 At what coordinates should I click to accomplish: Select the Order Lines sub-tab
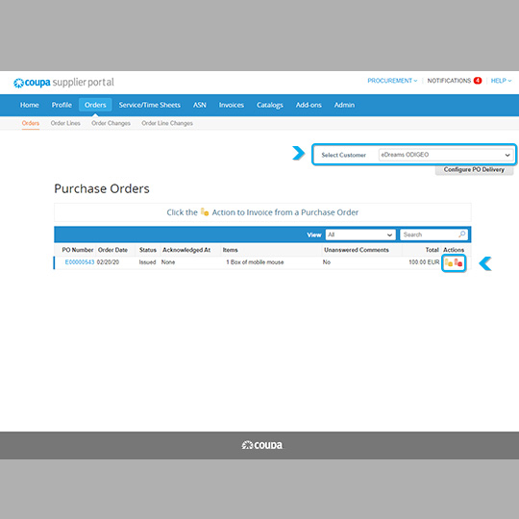click(65, 123)
